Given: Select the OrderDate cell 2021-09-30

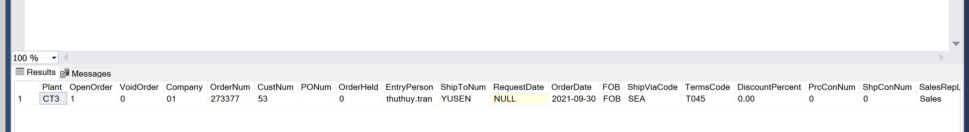Looking at the screenshot, I should tap(574, 99).
